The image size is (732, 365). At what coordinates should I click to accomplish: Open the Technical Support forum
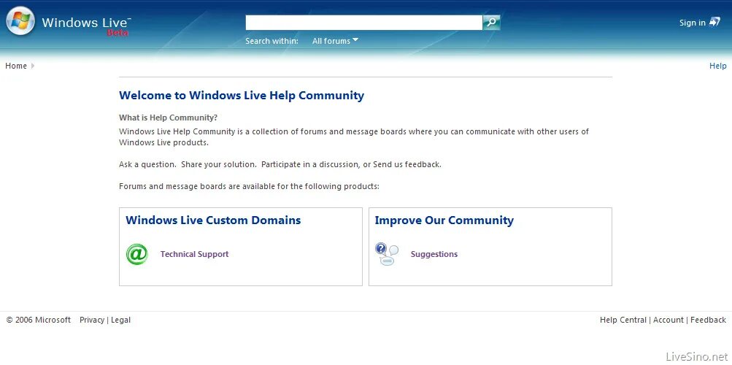194,254
